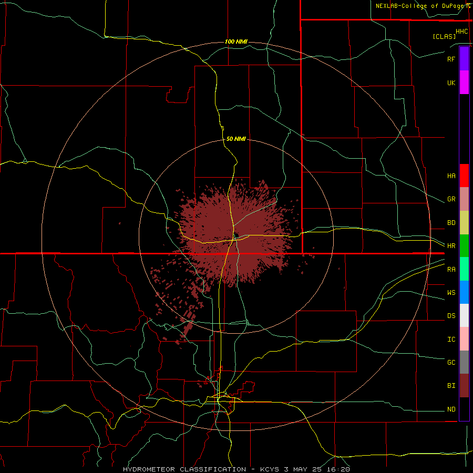
Task: Click the WS legend label
Action: coord(451,293)
